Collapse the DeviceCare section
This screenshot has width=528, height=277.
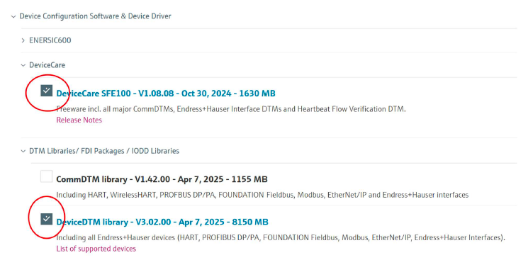coord(23,65)
